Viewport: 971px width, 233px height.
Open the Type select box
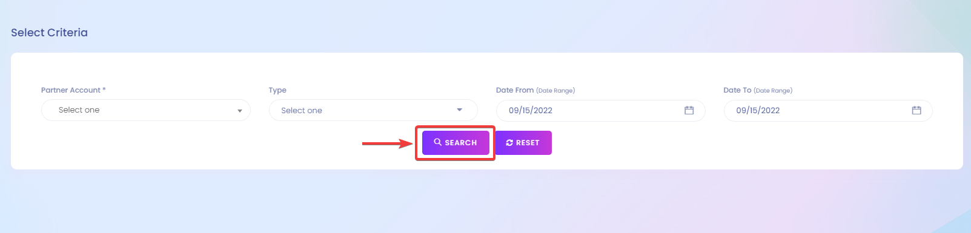coord(373,110)
